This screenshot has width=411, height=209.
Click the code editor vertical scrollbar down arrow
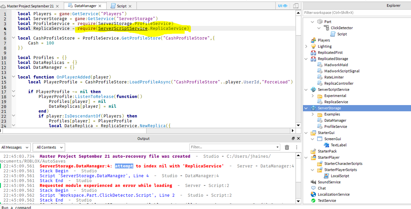click(298, 125)
